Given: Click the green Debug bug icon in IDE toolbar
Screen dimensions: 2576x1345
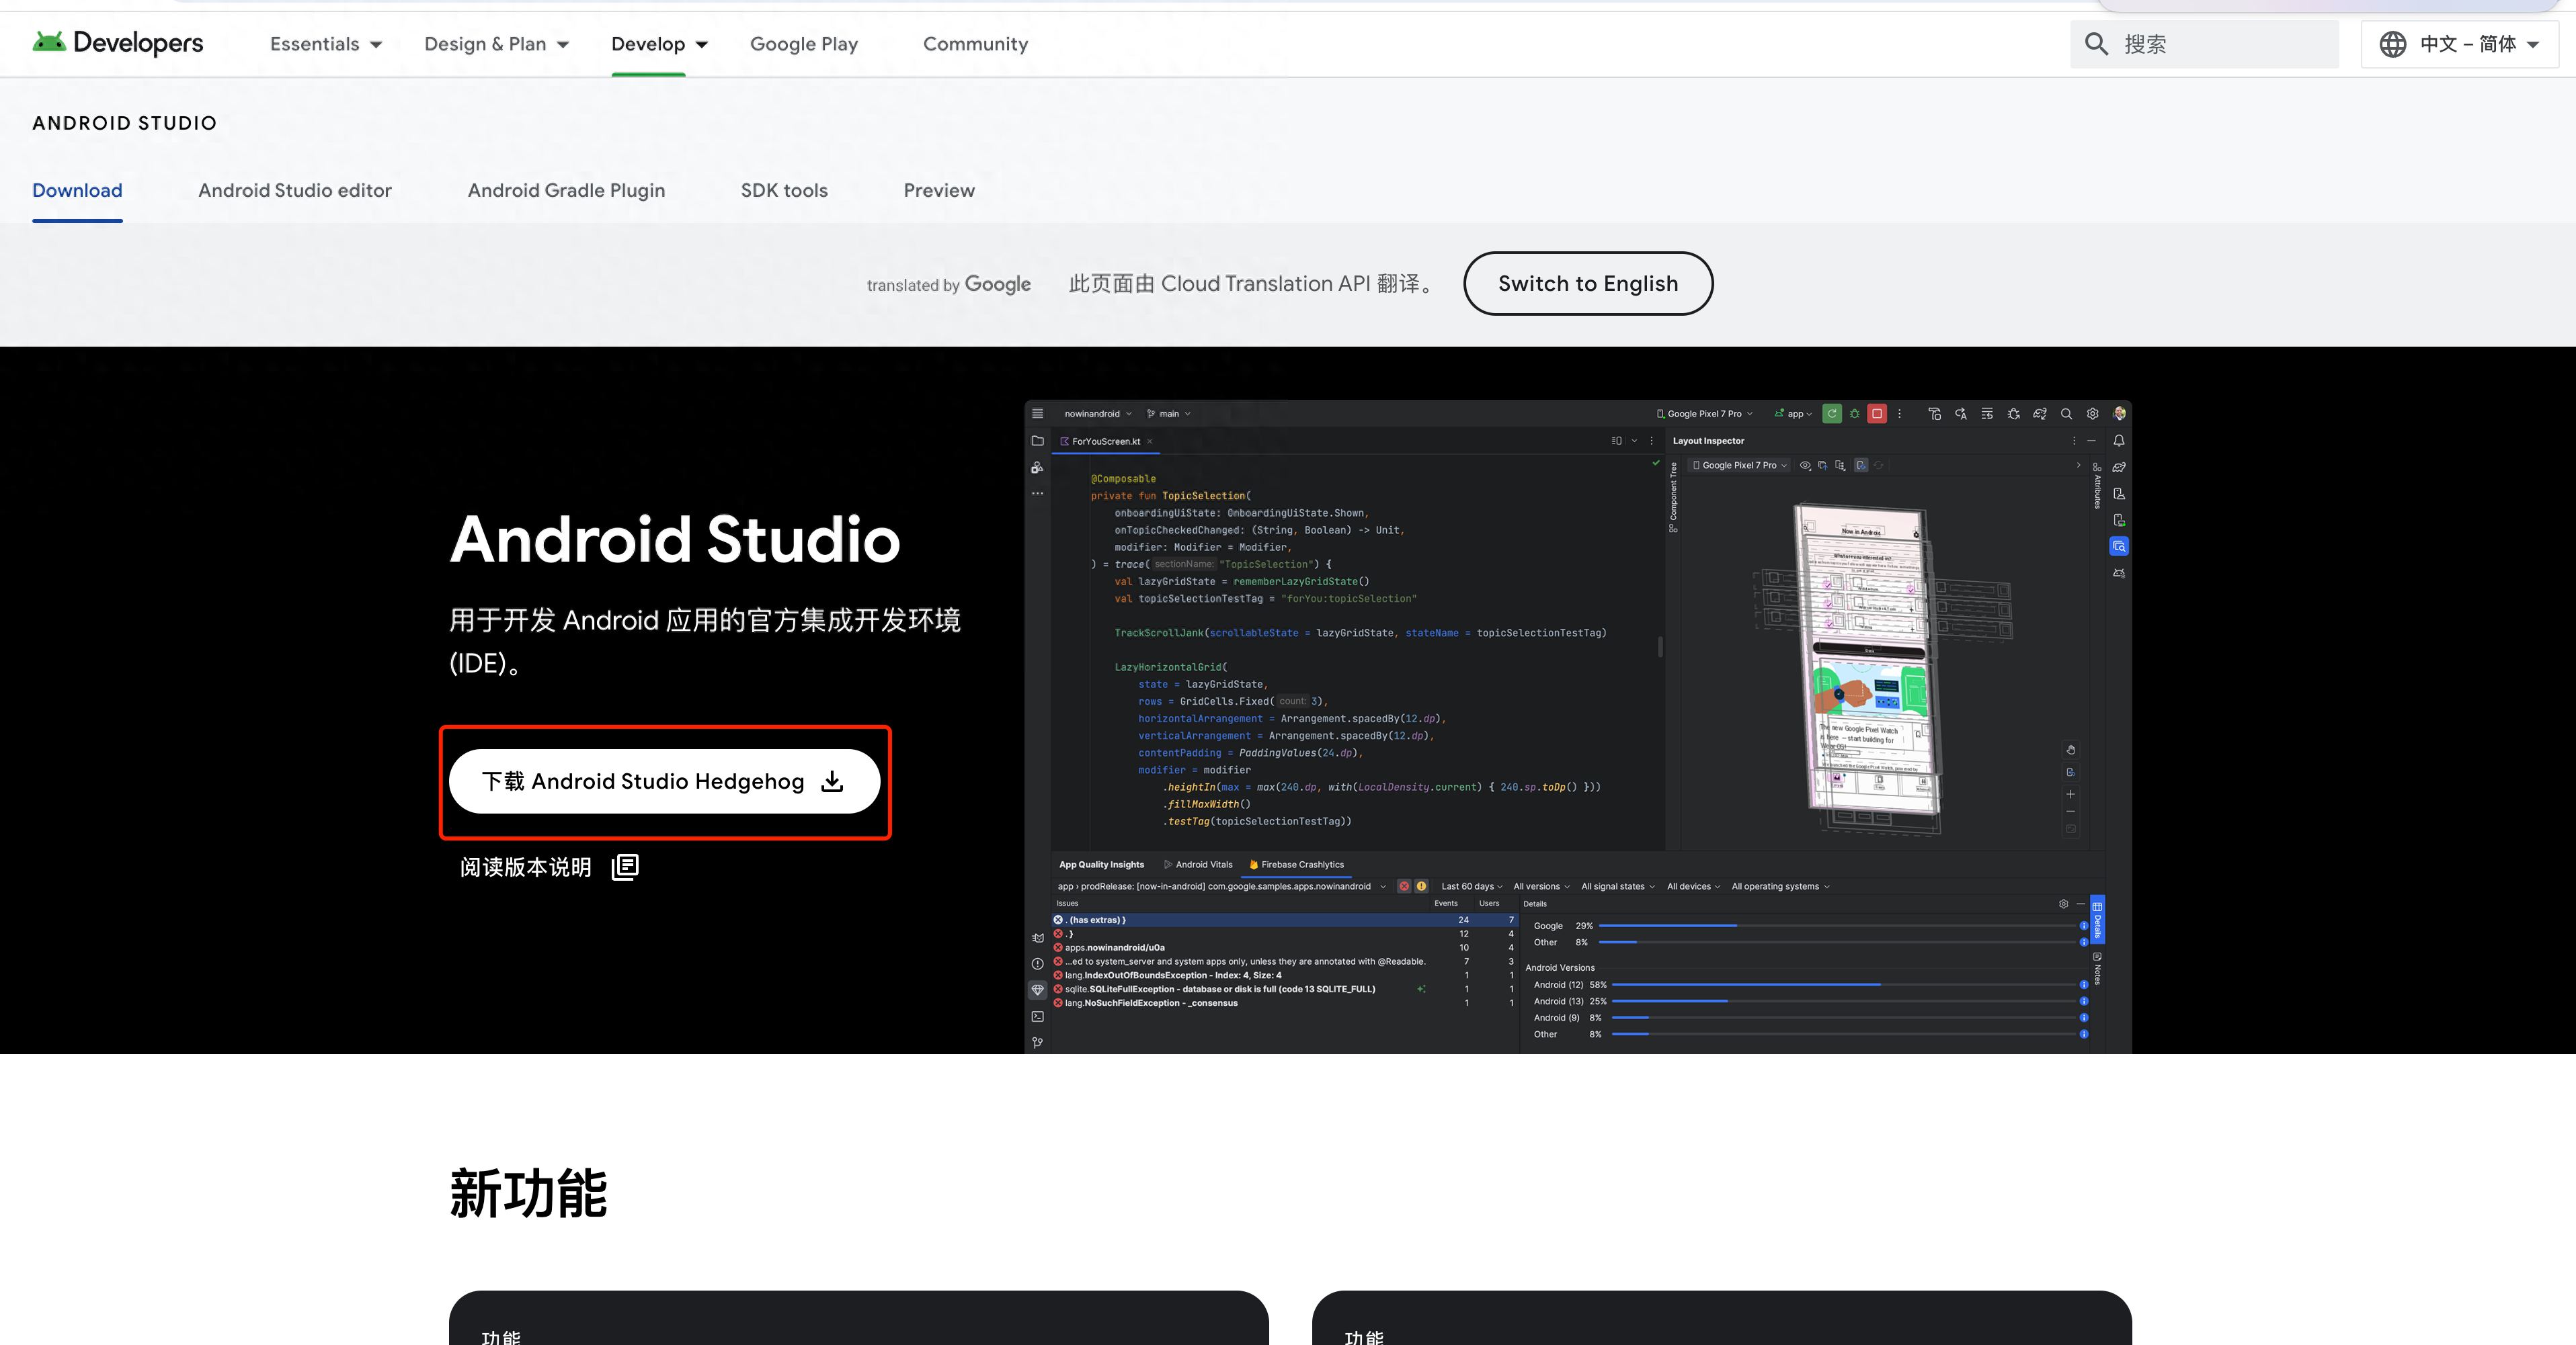Looking at the screenshot, I should tap(1854, 414).
